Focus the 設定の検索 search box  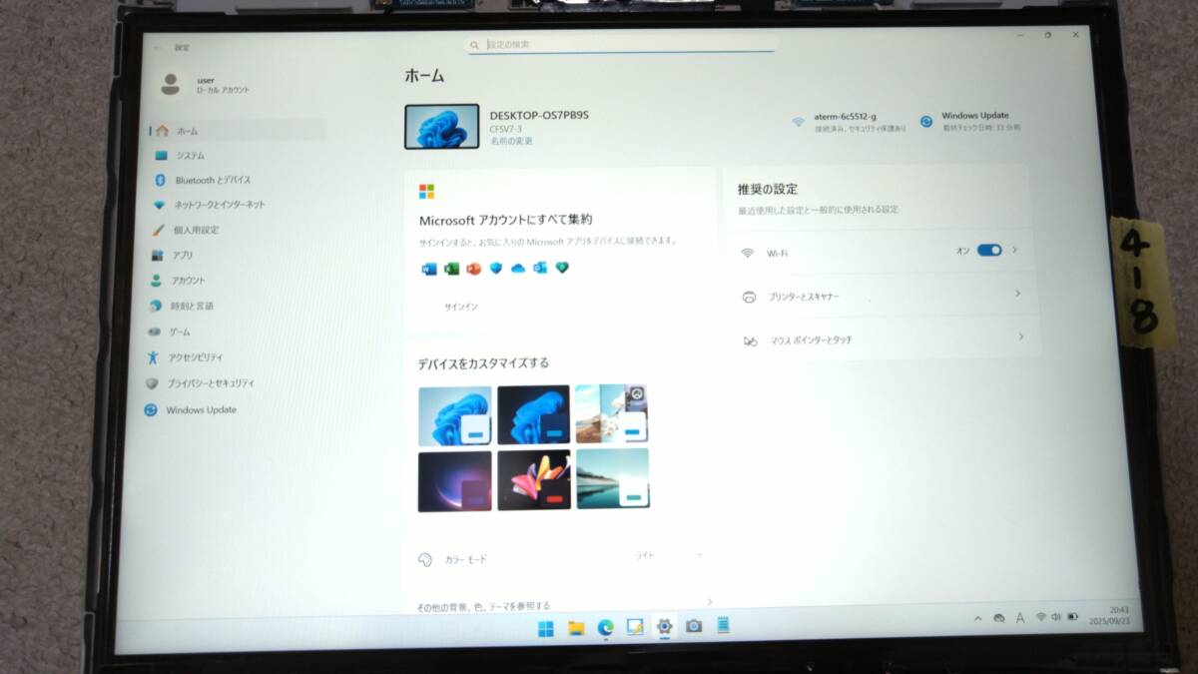pyautogui.click(x=621, y=45)
